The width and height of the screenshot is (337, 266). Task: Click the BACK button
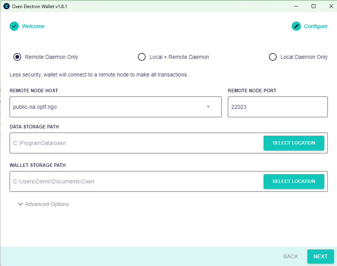pos(291,256)
